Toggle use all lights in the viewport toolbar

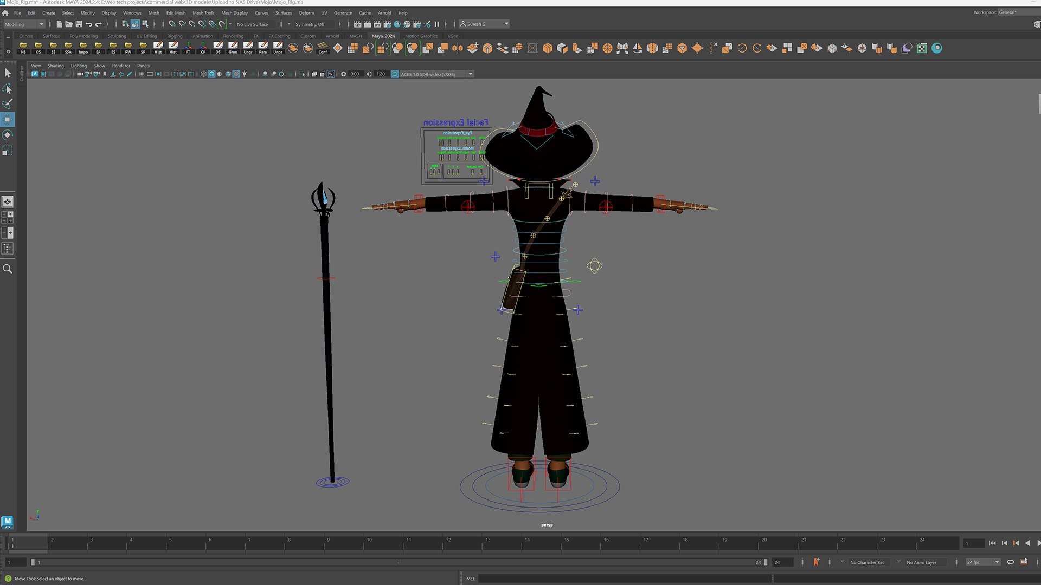(x=245, y=74)
